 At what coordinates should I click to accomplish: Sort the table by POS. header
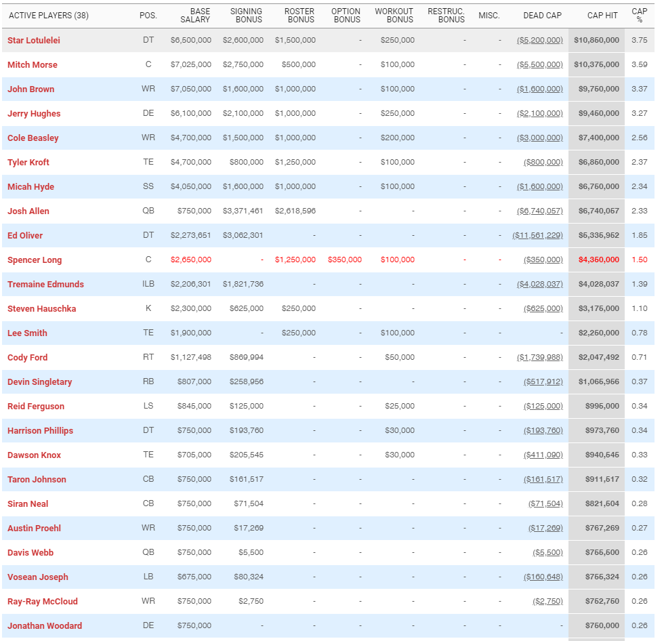(148, 16)
